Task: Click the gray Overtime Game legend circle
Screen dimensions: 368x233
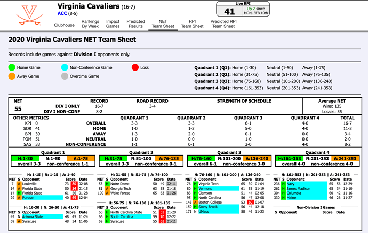Action: click(x=65, y=76)
